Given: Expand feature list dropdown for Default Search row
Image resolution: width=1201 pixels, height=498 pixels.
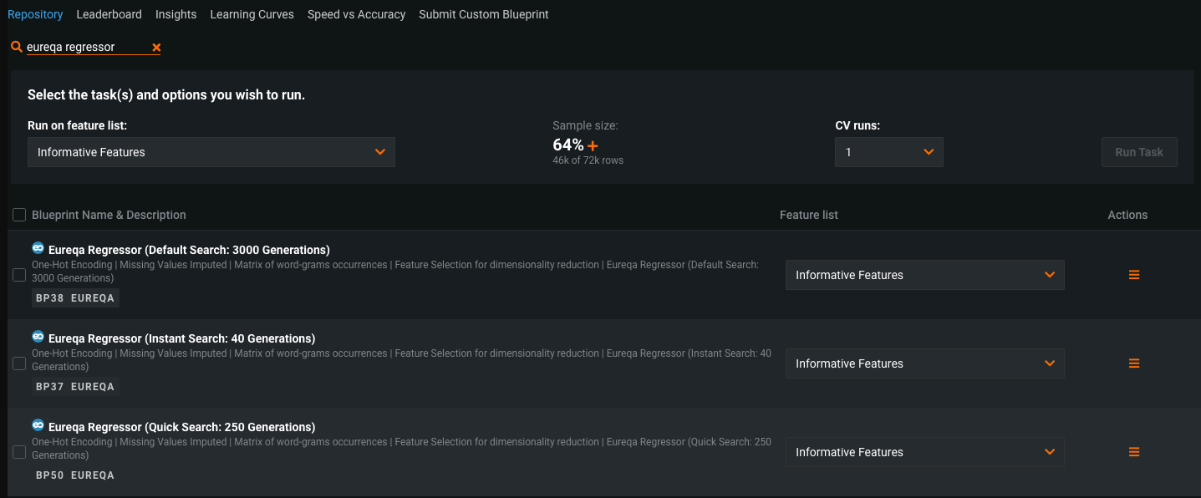Looking at the screenshot, I should (924, 275).
